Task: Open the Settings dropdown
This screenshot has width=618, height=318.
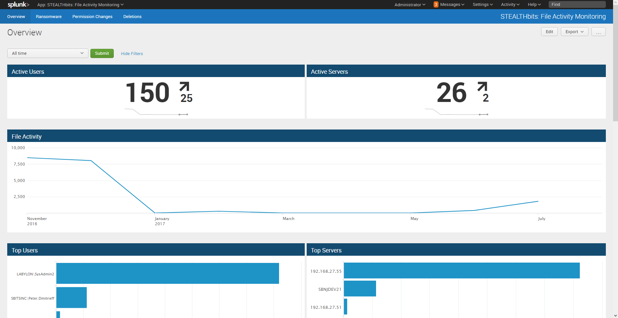Action: [483, 5]
